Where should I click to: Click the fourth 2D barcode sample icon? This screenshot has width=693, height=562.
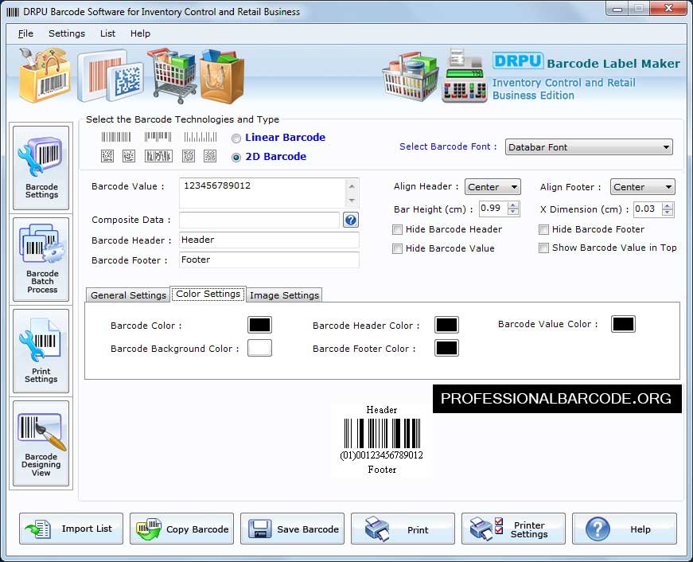189,156
